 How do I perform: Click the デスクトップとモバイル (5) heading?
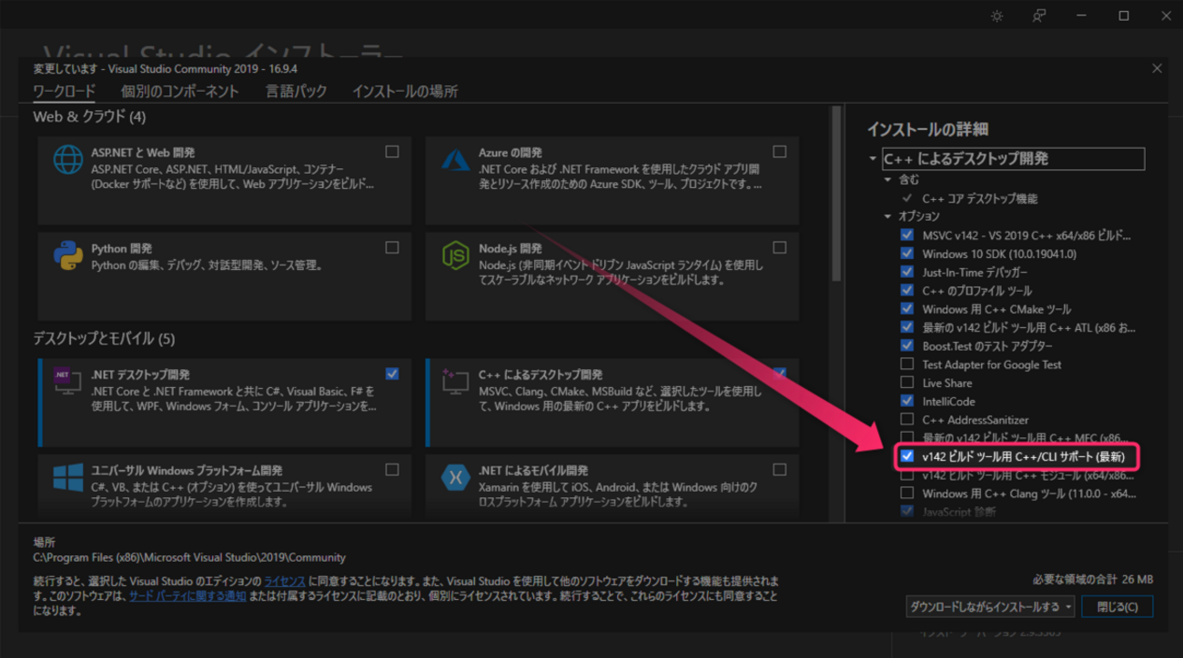104,339
